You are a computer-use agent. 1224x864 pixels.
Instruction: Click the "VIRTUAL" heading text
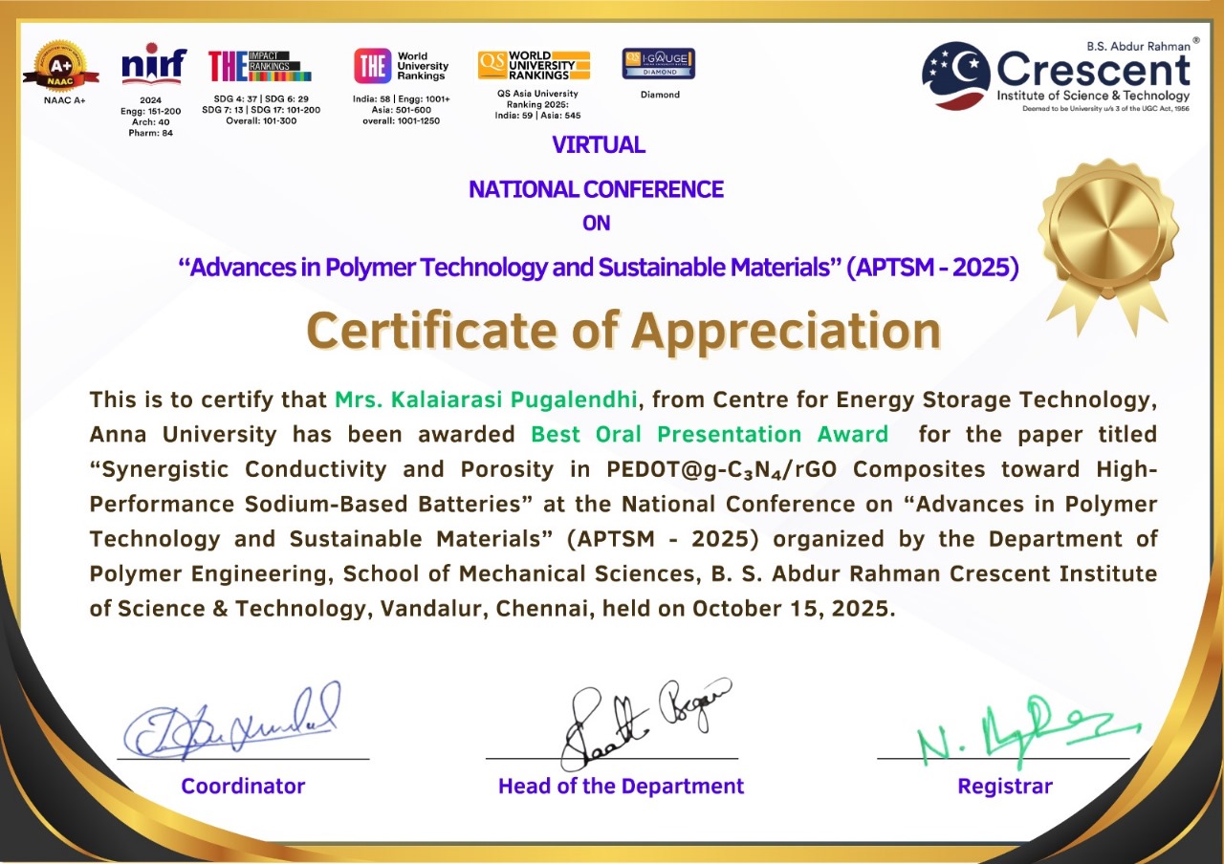pos(599,145)
